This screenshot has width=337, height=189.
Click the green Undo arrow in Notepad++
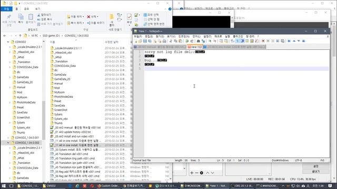[x=187, y=41]
